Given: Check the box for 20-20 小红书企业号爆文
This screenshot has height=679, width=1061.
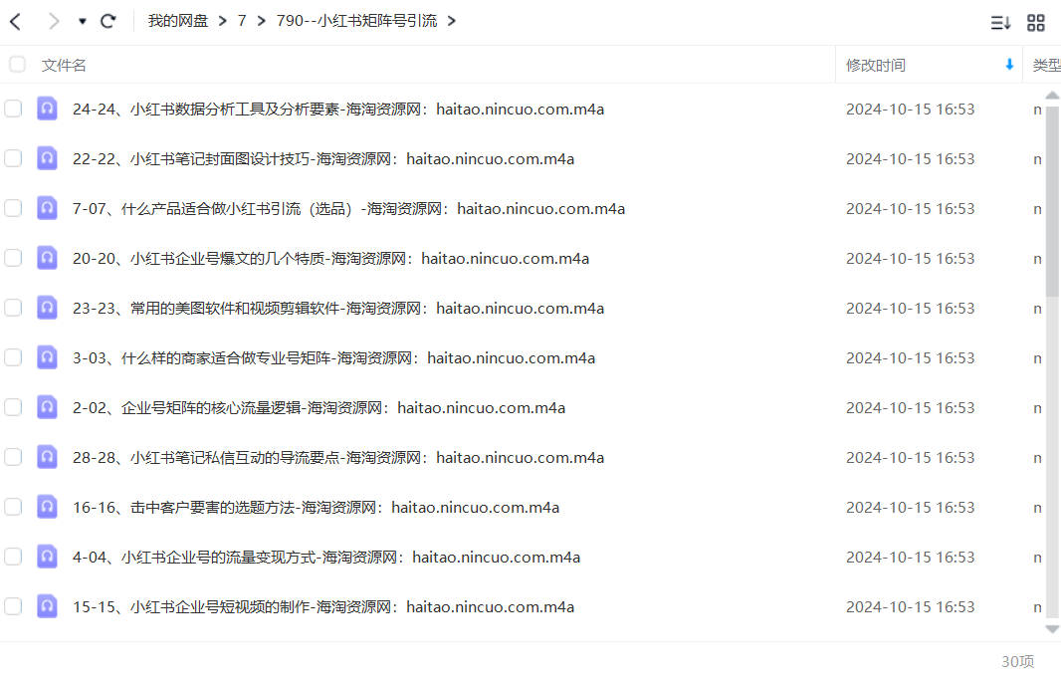Looking at the screenshot, I should 13,258.
